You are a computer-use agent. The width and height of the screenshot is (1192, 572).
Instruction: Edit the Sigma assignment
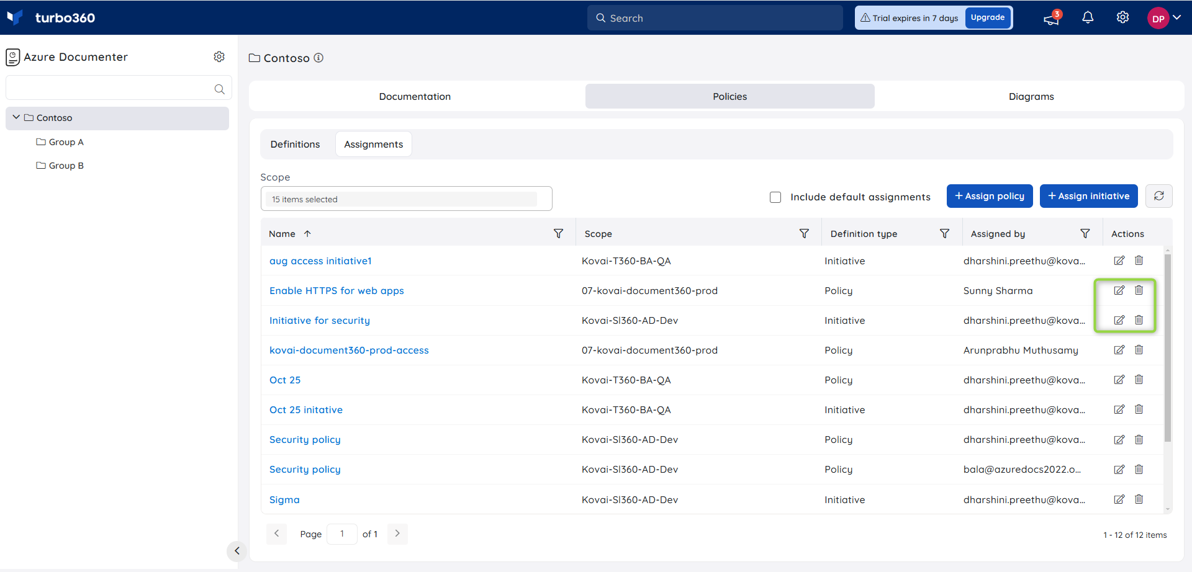[x=1119, y=499]
